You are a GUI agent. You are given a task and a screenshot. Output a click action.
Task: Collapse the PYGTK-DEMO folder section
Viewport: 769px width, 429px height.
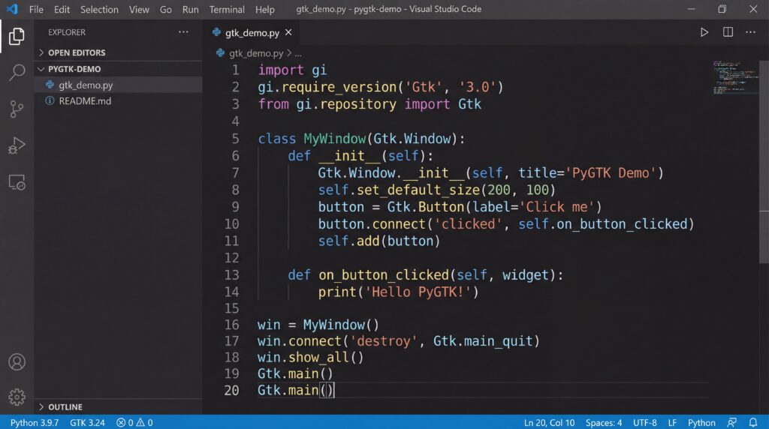(74, 69)
